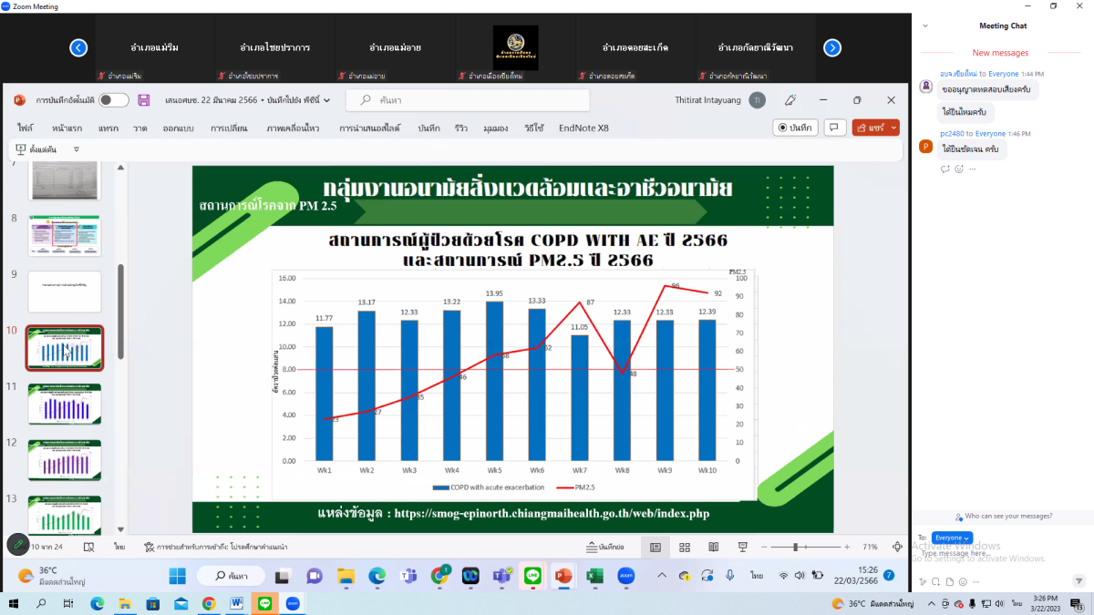This screenshot has height=615, width=1094.
Task: Click the zoom out minus button
Action: [x=764, y=547]
